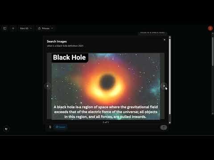Go to the previous image arrow
The image size is (214, 160).
(48, 86)
